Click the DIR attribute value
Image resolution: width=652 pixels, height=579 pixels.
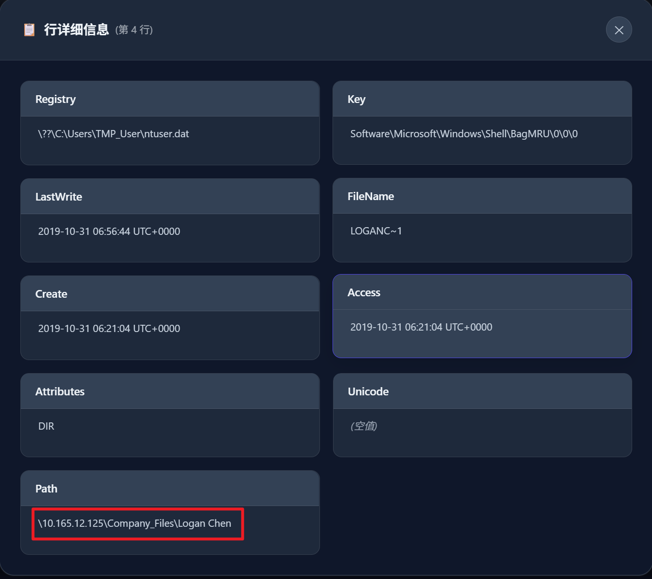[x=46, y=426]
